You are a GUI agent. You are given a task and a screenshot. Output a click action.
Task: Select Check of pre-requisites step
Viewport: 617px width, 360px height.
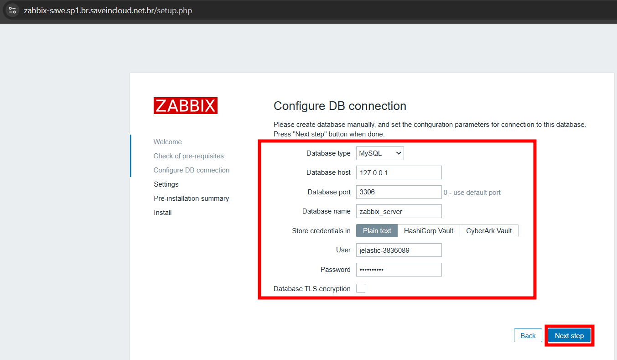coord(189,156)
